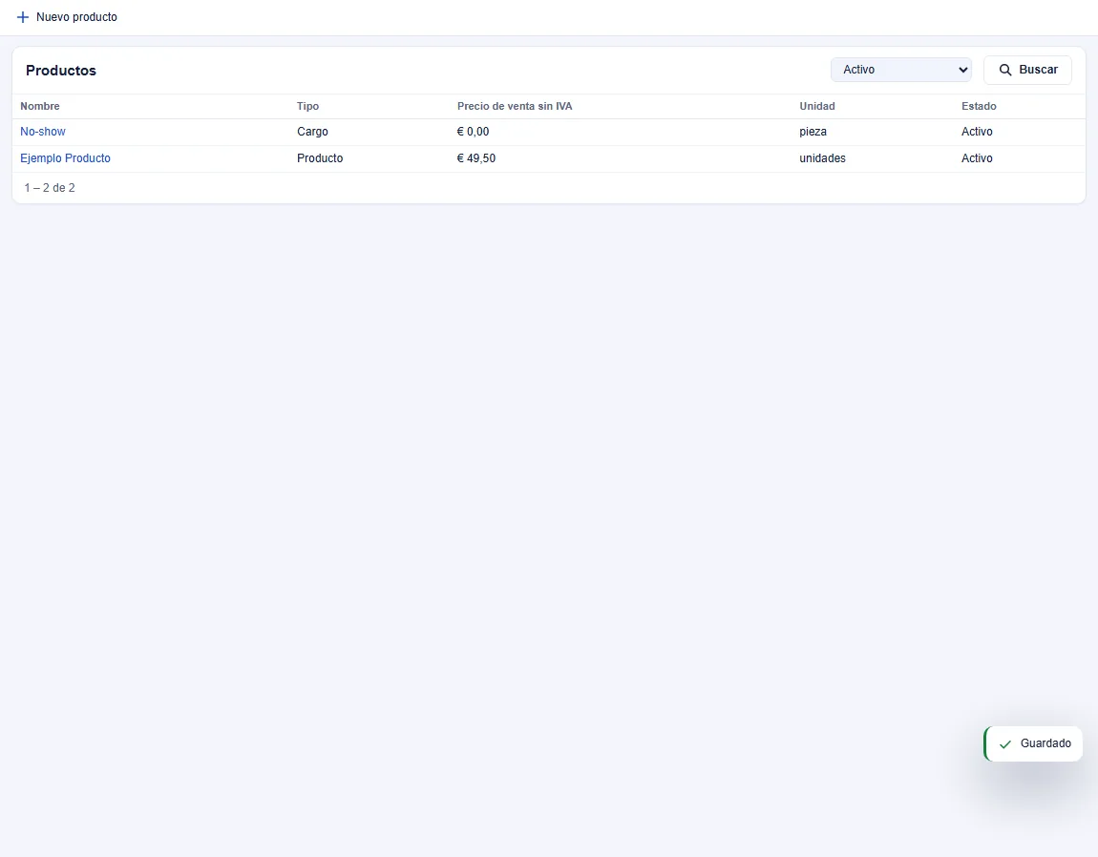Click the Nombre column header
Screen dimensions: 1098x857
[40, 107]
